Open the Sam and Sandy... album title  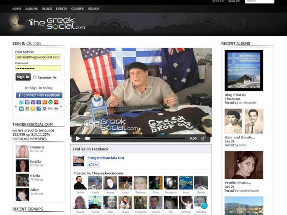pos(240,137)
